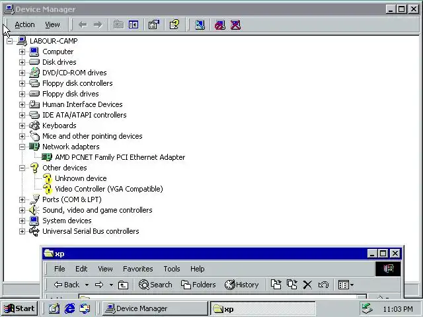
Task: Expand the DVD/CD-ROM drives category
Action: pyautogui.click(x=22, y=73)
